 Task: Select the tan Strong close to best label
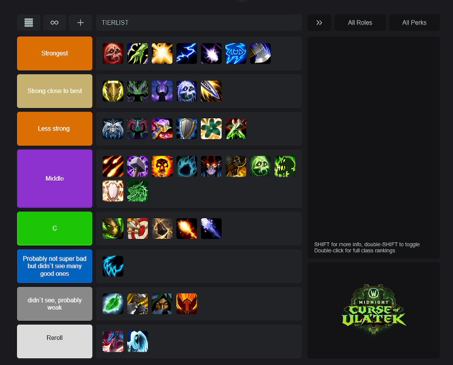tap(55, 91)
